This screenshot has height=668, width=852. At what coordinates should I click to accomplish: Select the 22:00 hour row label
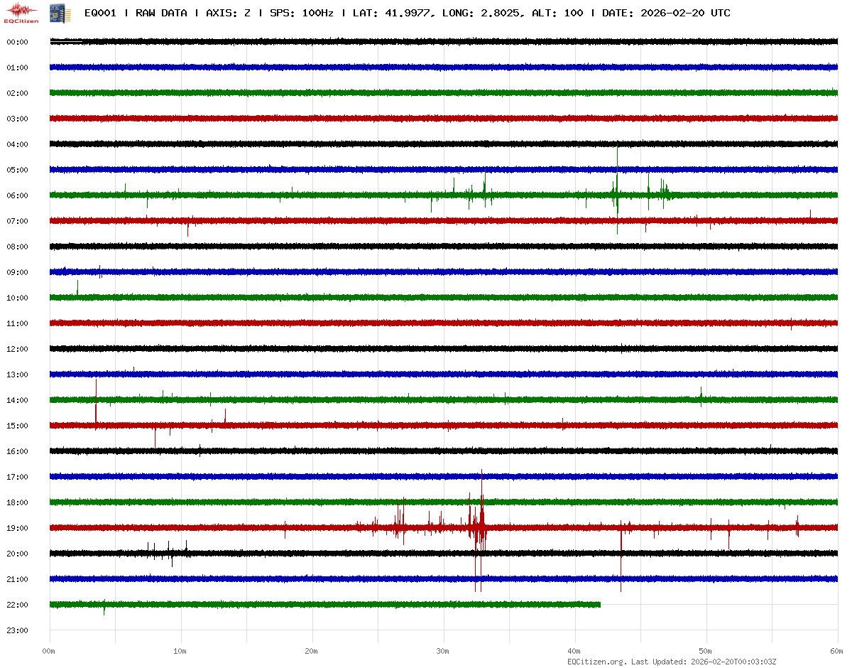pyautogui.click(x=17, y=605)
